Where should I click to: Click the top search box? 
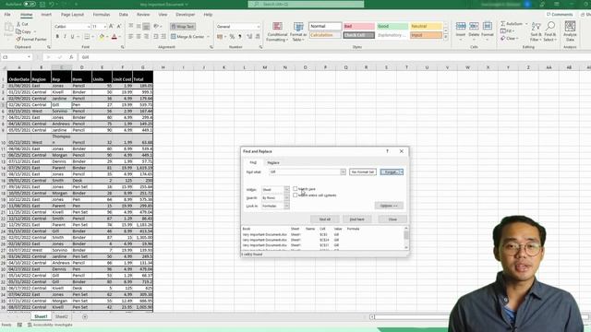pyautogui.click(x=306, y=4)
